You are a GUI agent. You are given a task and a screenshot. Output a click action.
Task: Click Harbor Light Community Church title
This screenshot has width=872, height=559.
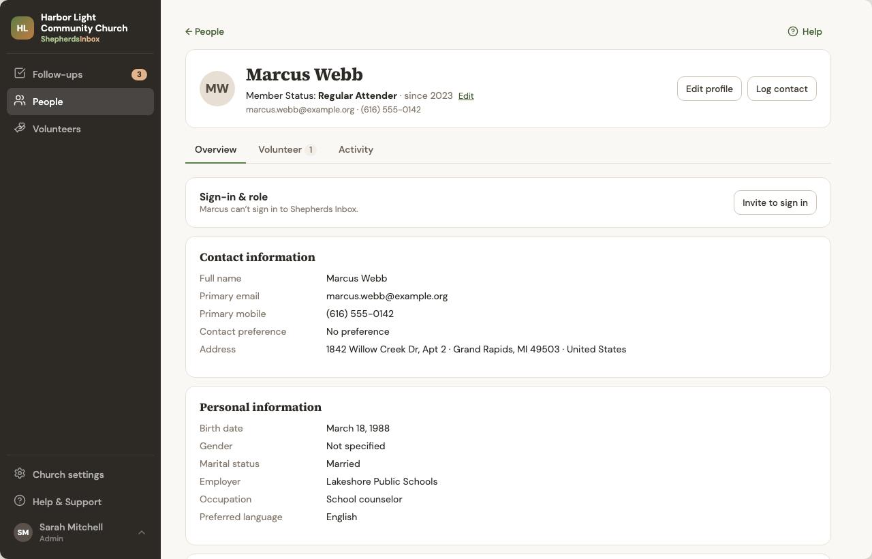[x=84, y=22]
